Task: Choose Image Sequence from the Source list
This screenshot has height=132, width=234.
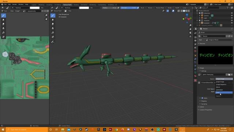Action: (x=224, y=84)
